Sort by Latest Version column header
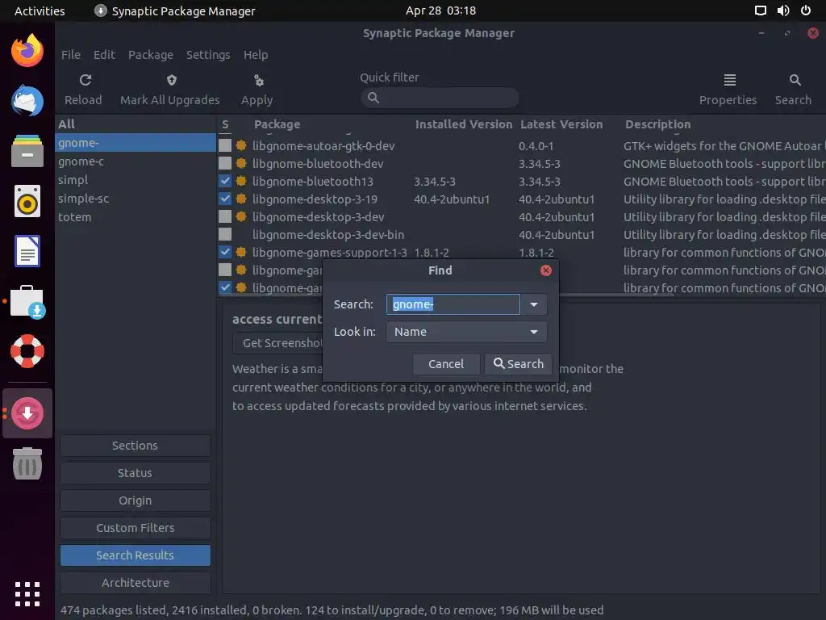Image resolution: width=826 pixels, height=620 pixels. 561,124
